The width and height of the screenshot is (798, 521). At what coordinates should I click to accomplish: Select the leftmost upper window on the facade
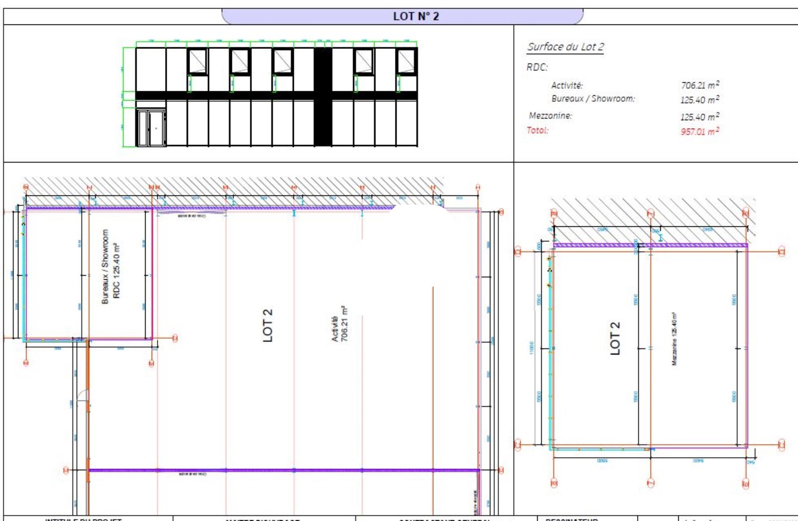(x=197, y=61)
